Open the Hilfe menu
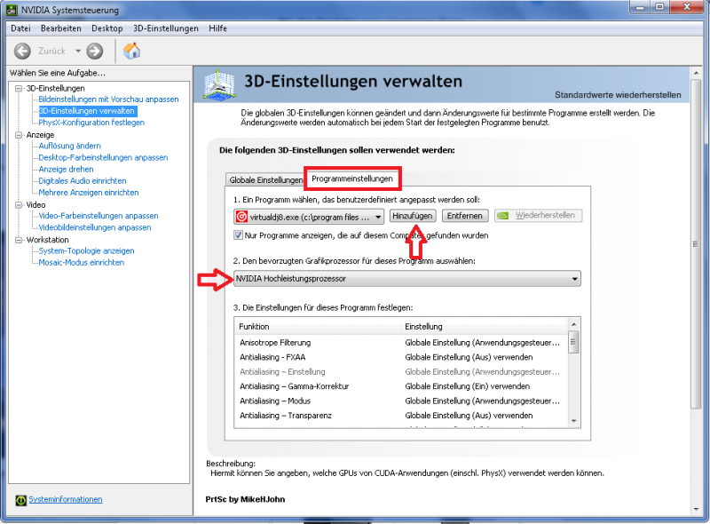Viewport: 710px width, 524px height. (x=217, y=28)
